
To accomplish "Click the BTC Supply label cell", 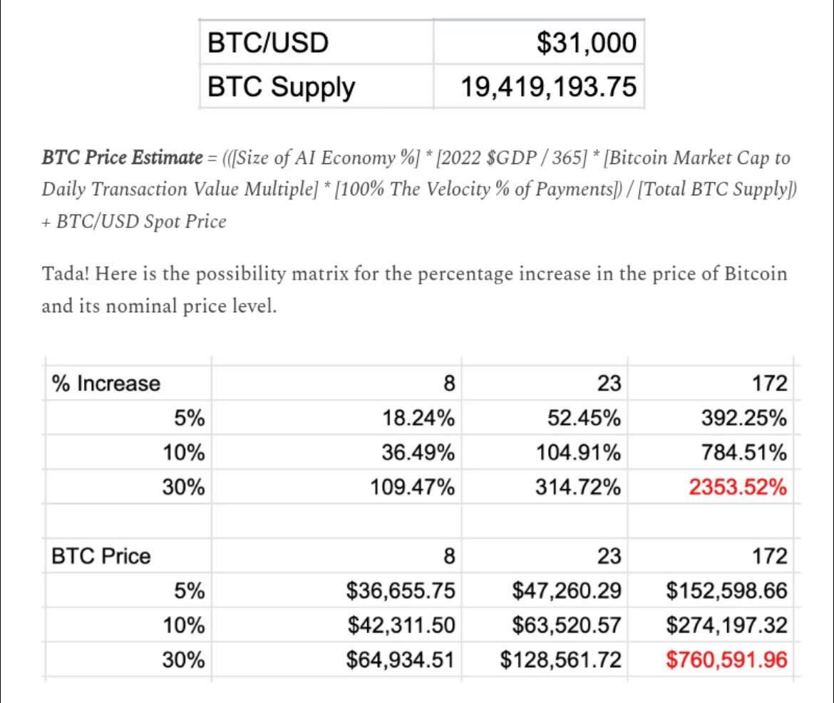I will [x=281, y=88].
